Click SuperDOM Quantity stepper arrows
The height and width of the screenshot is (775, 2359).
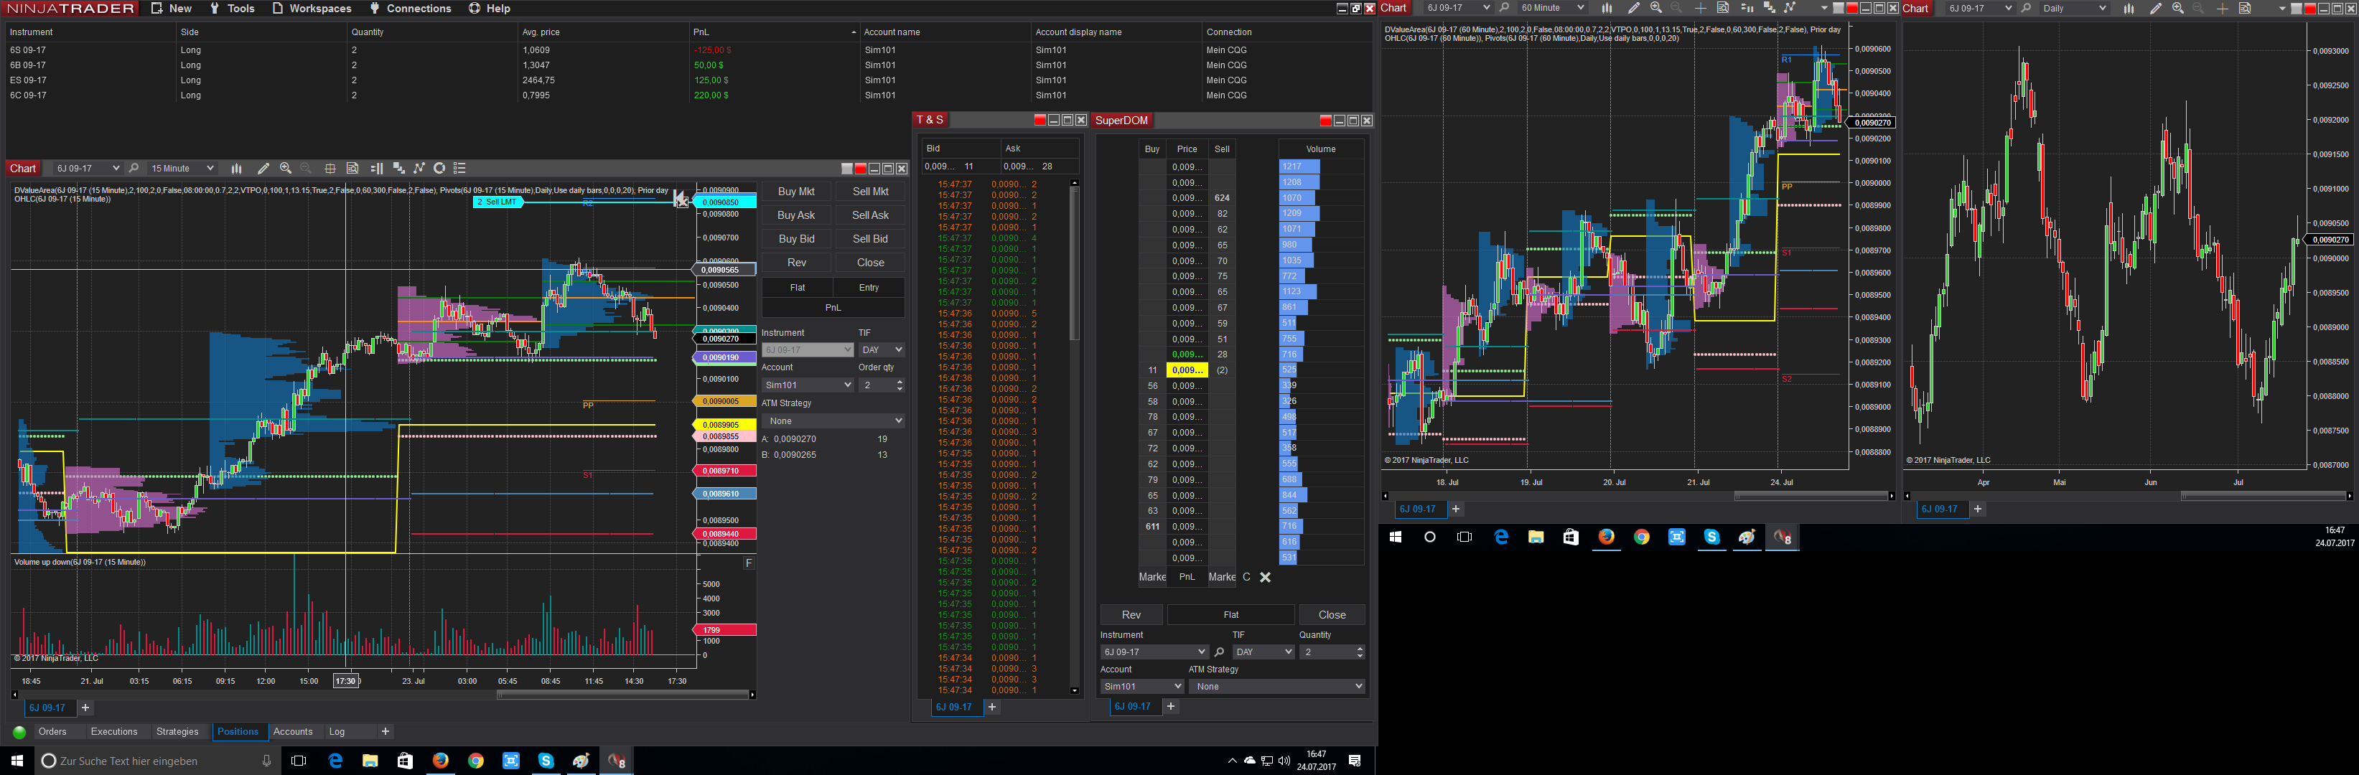[x=1359, y=652]
